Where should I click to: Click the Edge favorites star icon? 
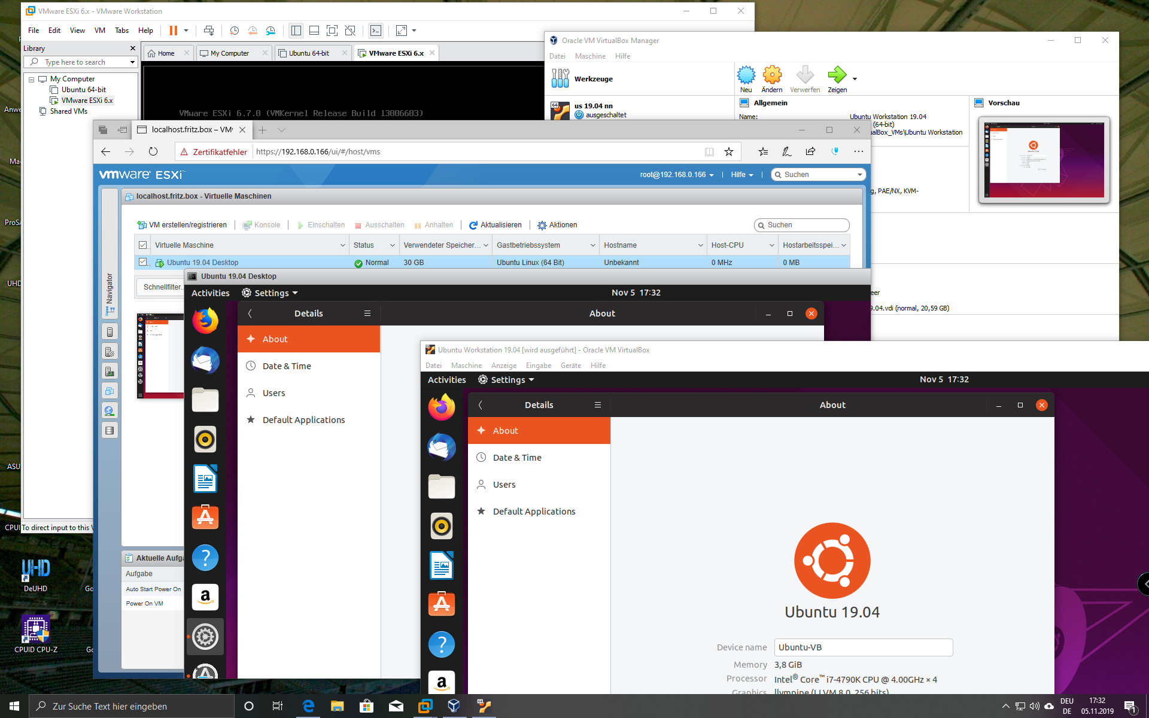pyautogui.click(x=728, y=152)
